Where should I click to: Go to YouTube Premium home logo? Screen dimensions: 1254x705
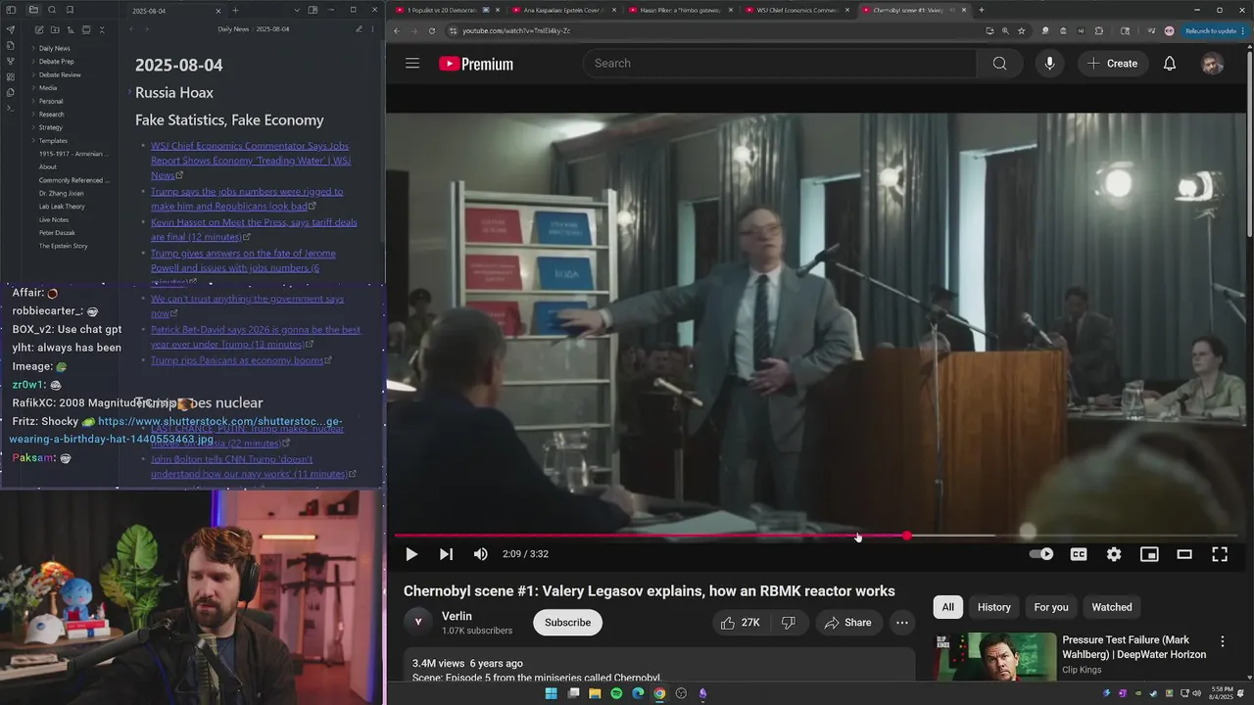(x=476, y=64)
